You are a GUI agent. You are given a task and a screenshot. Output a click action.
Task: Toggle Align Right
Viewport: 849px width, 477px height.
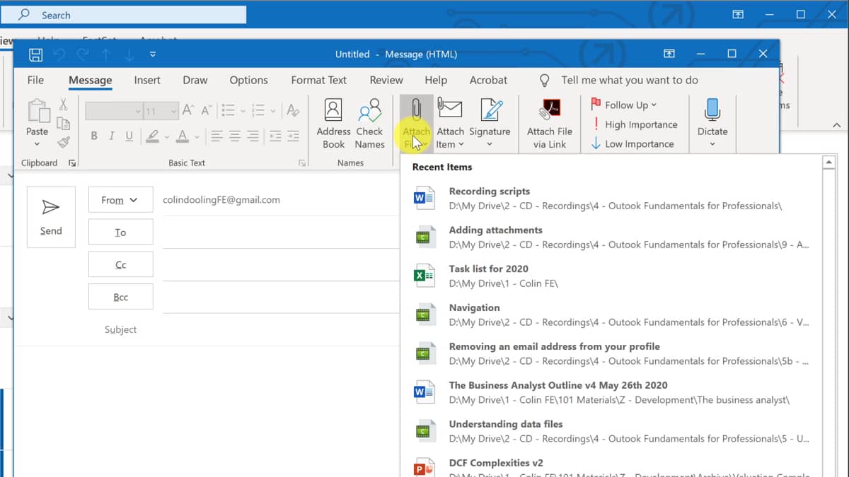tap(253, 136)
